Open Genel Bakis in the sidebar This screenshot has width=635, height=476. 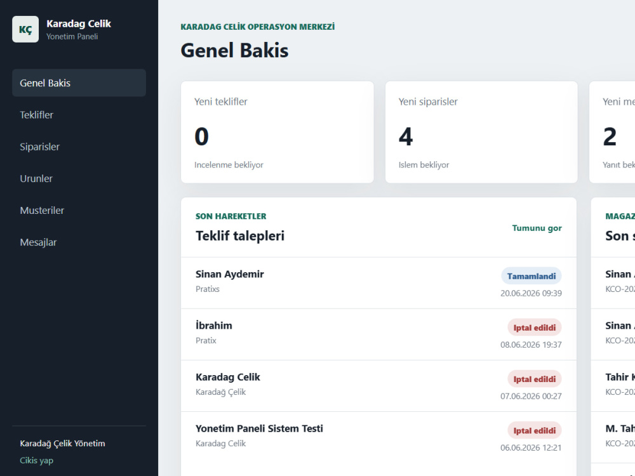point(79,83)
